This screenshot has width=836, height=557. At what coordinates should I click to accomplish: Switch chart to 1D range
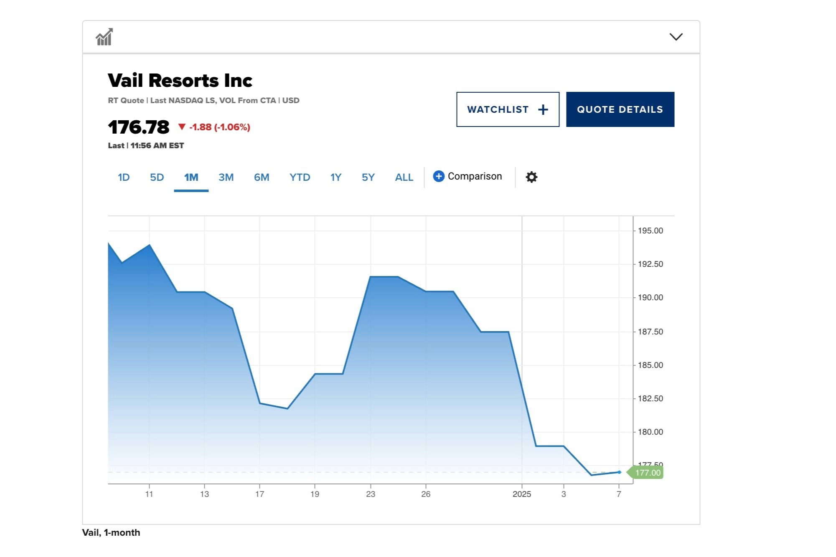(x=124, y=177)
